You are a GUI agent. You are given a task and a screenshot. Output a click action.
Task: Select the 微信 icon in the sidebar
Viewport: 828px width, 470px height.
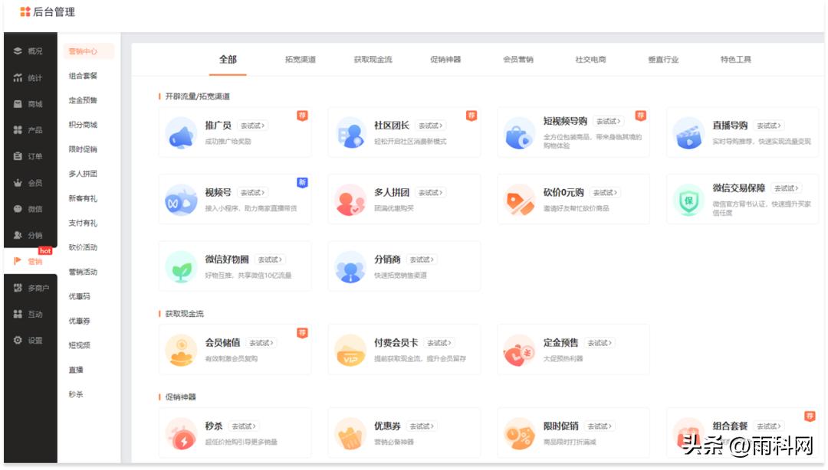18,209
